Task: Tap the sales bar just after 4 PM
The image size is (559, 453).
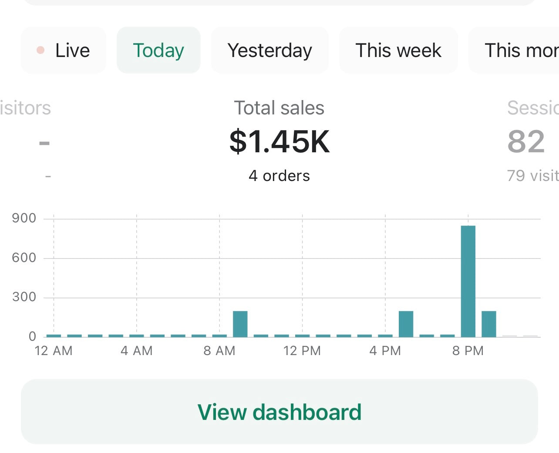Action: pyautogui.click(x=406, y=324)
